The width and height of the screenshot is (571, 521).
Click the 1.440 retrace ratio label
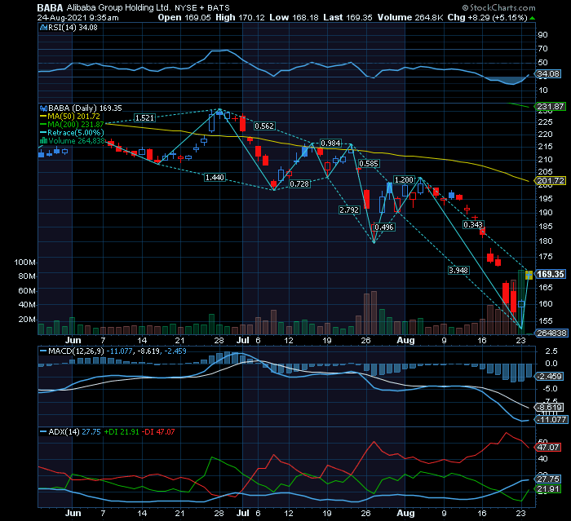(x=215, y=177)
